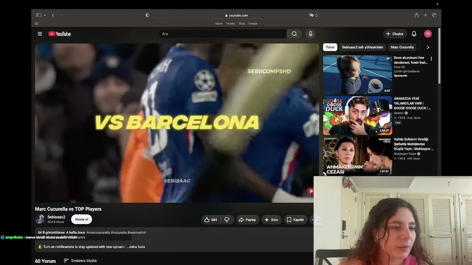Reload the page in Safari
The height and width of the screenshot is (265, 472).
(x=316, y=15)
